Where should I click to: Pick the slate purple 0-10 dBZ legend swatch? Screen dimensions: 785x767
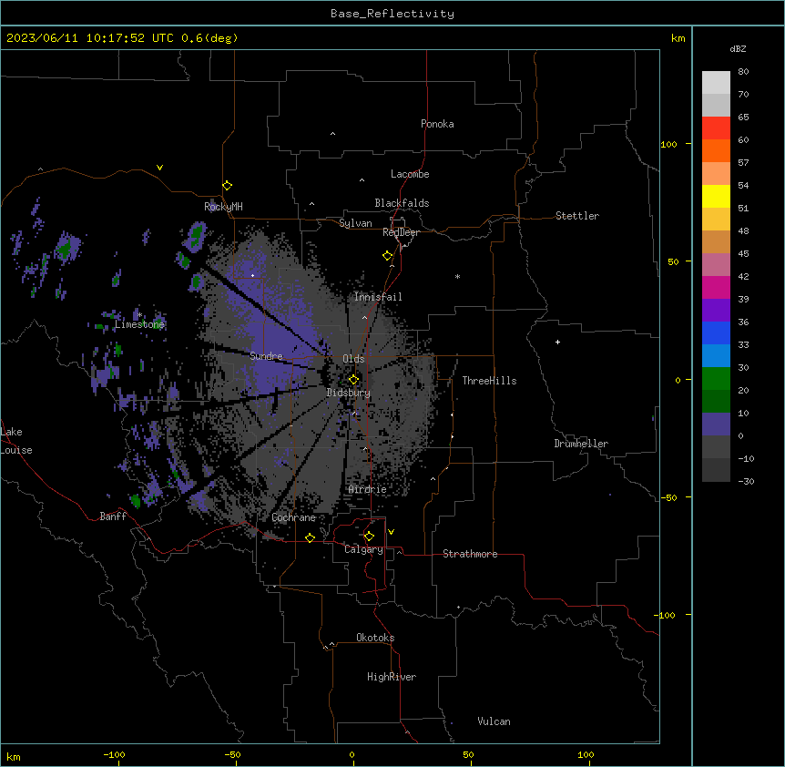(716, 424)
